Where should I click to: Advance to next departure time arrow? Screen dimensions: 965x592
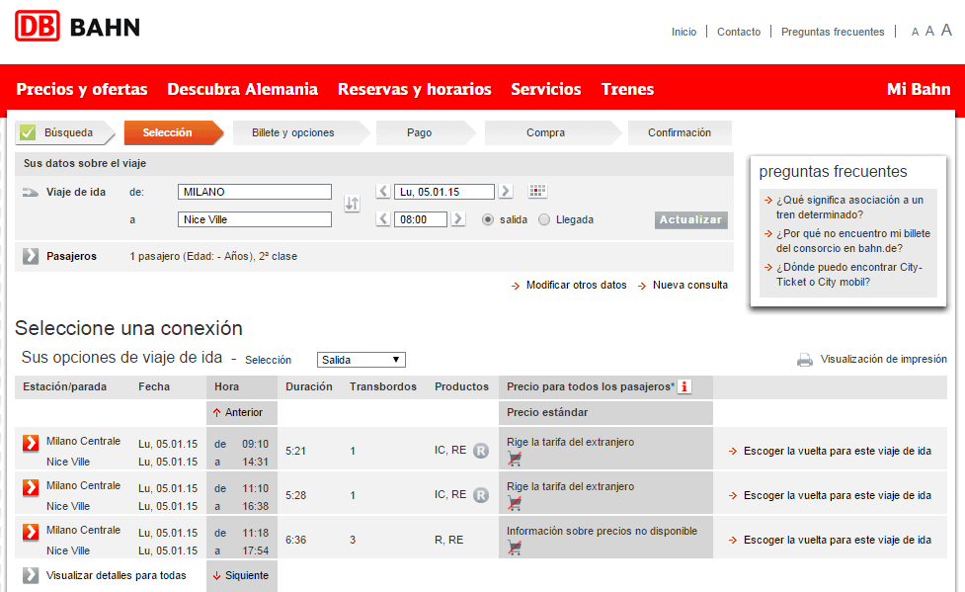(x=458, y=218)
